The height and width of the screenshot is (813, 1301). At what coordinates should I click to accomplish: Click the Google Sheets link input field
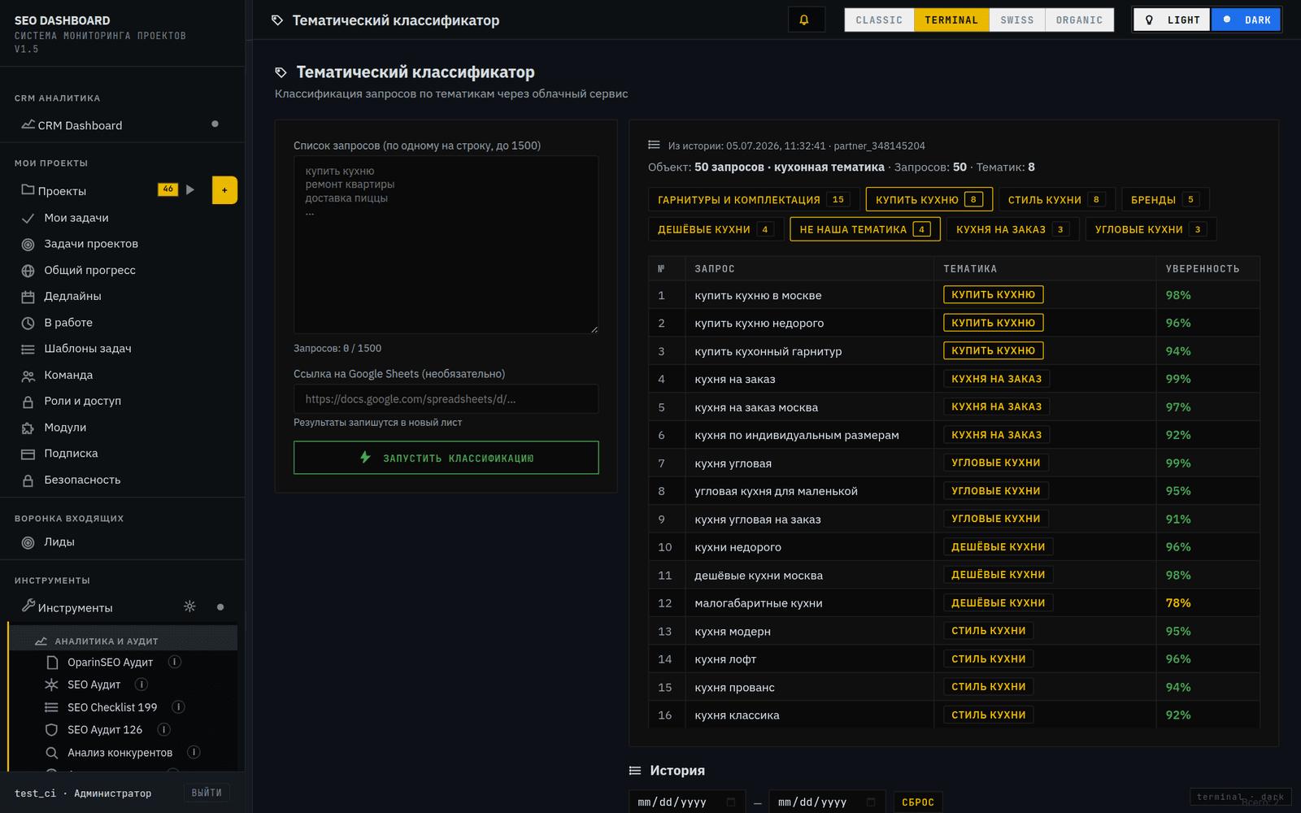click(446, 399)
